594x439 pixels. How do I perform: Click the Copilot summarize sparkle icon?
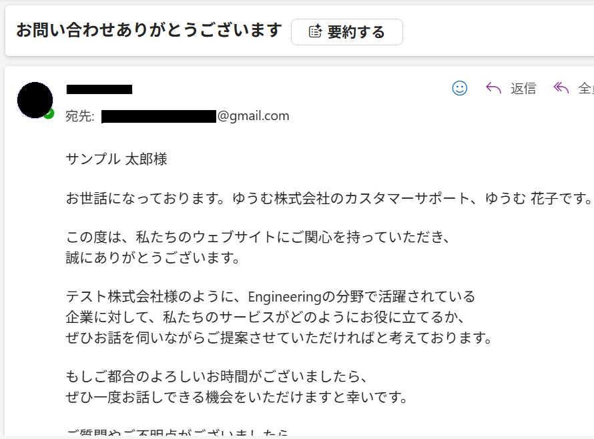(315, 31)
